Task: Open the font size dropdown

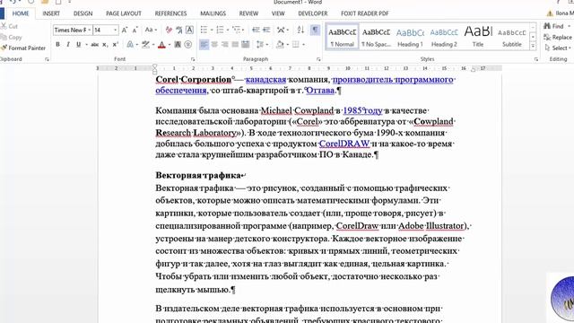Action: click(x=116, y=30)
